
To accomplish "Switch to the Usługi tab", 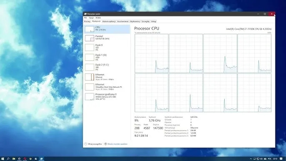I will tap(153, 22).
